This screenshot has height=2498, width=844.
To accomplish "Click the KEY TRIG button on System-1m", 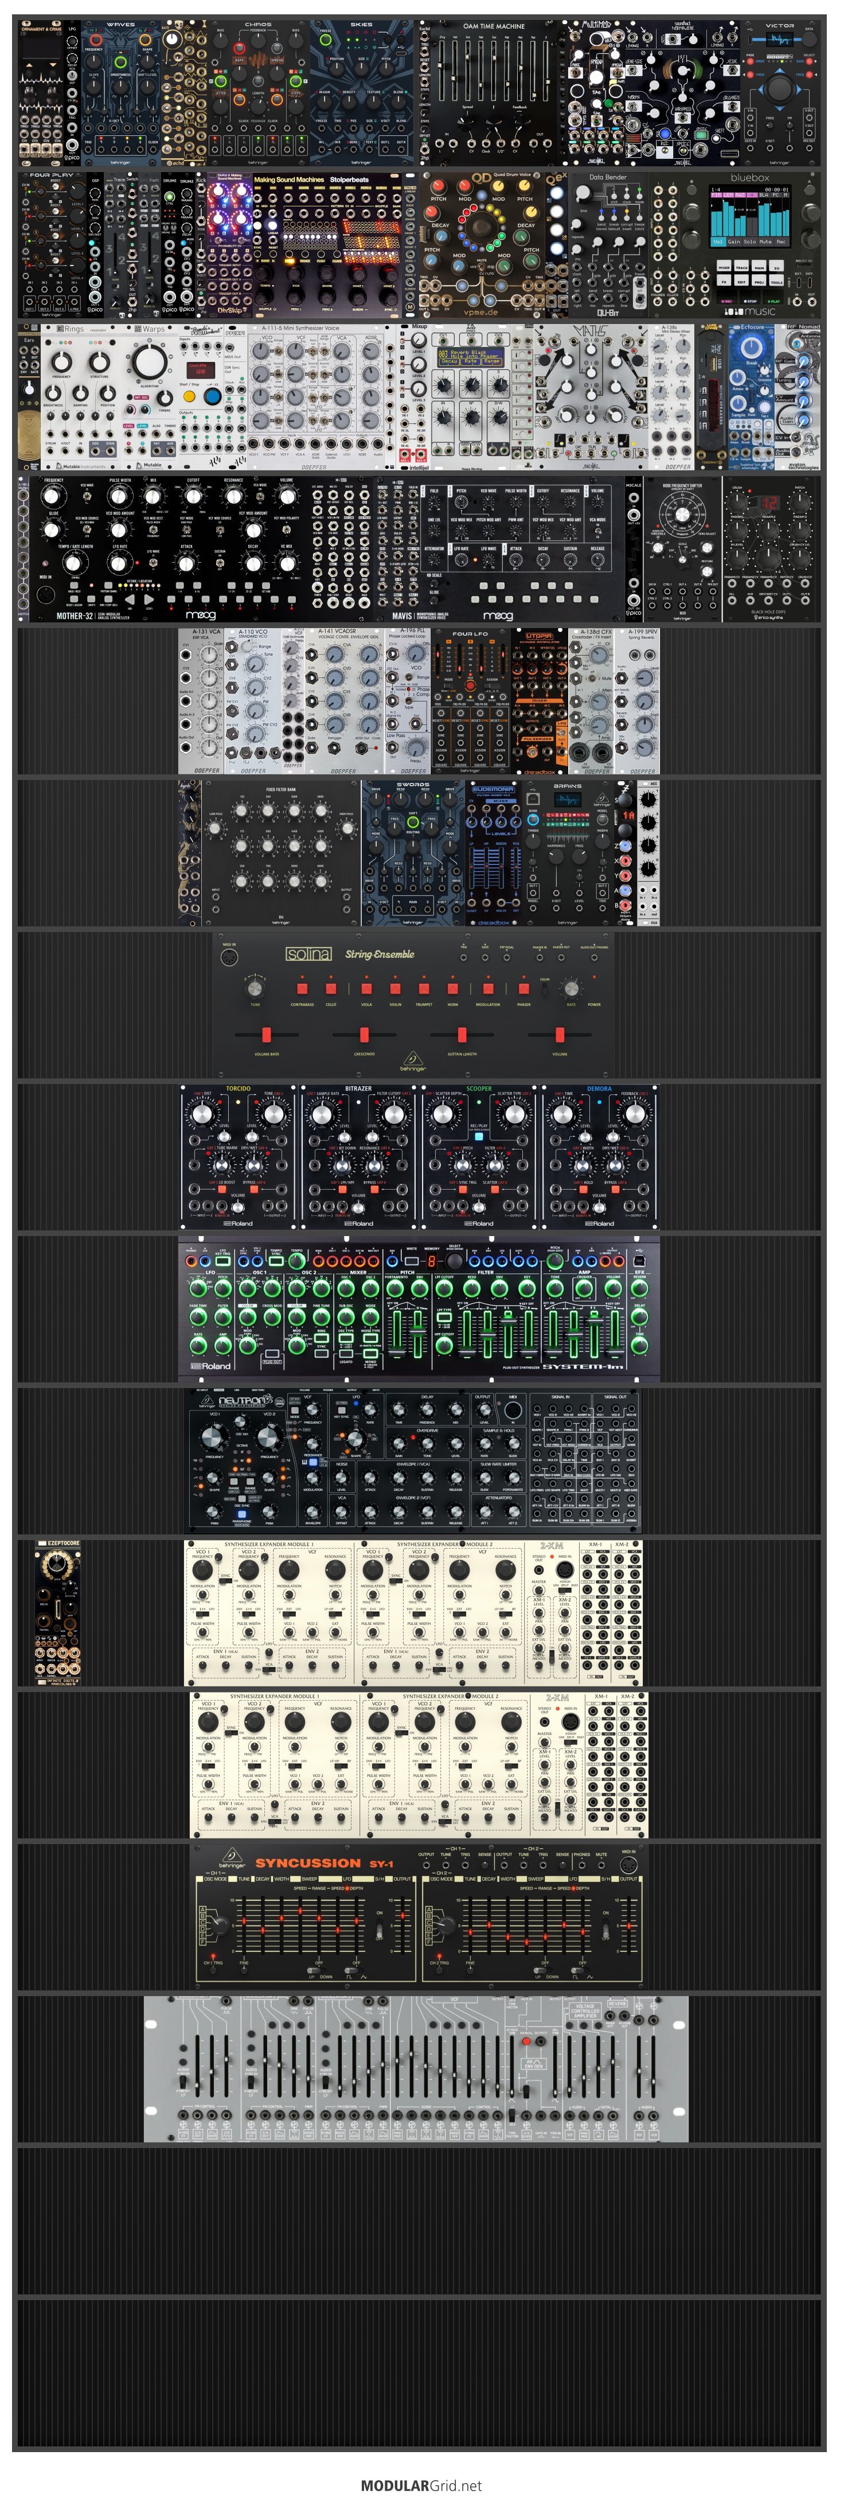I will 223,1262.
